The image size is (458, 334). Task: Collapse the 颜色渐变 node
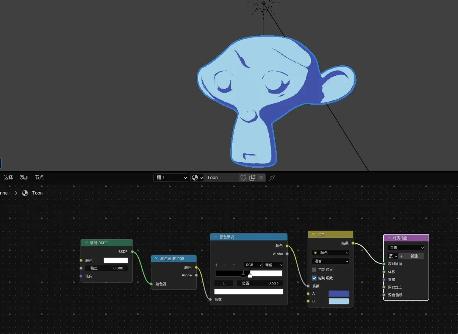(216, 237)
